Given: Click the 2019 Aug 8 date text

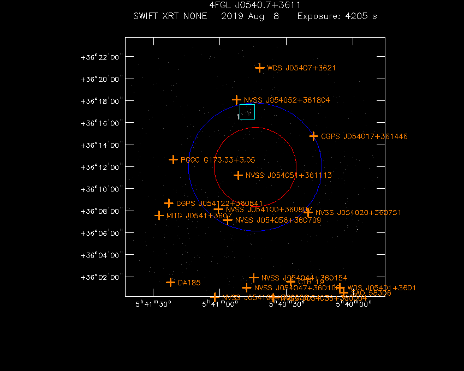Looking at the screenshot, I should click(250, 16).
